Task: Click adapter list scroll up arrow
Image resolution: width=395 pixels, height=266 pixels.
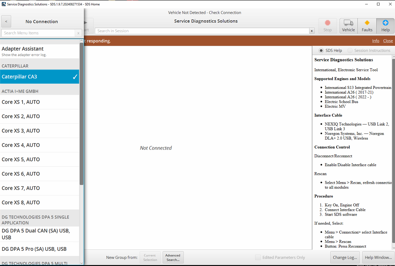Action: [x=81, y=41]
